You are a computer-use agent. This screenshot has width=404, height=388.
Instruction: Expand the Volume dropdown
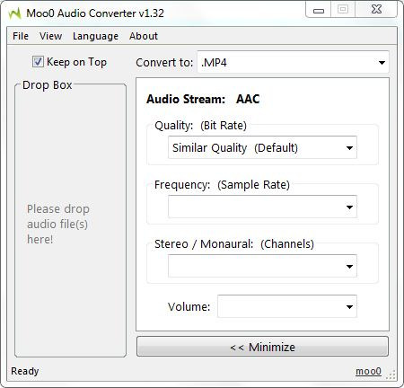pos(287,306)
